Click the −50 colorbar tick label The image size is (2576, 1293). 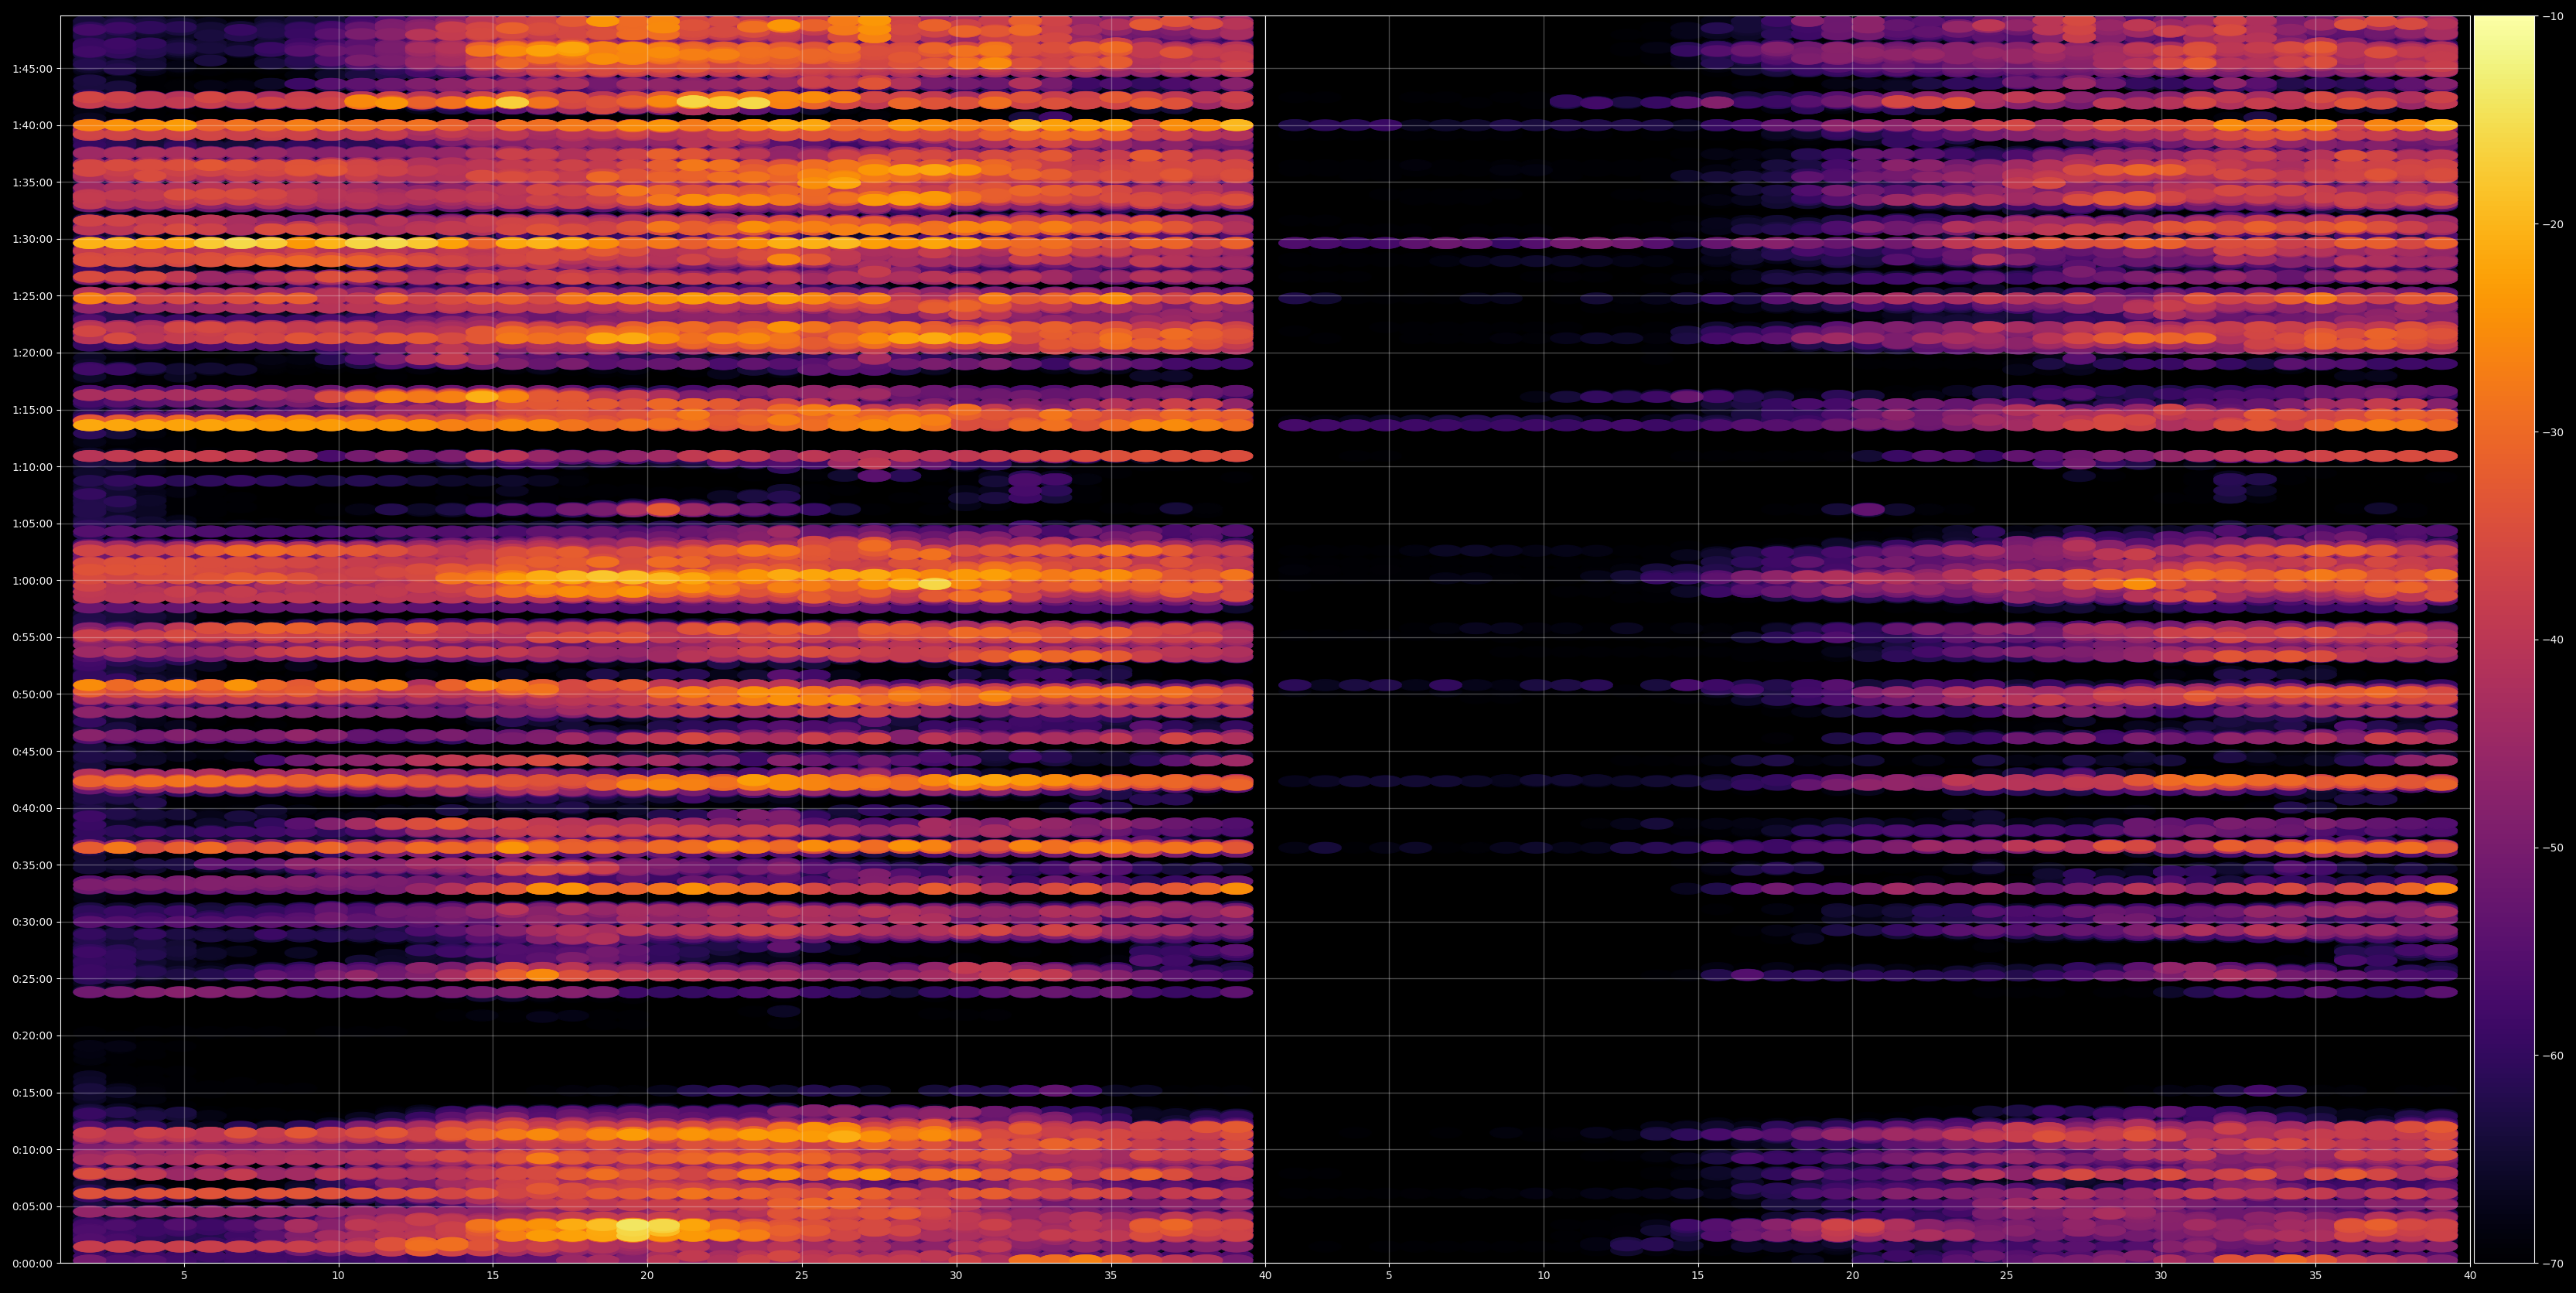pyautogui.click(x=2553, y=848)
